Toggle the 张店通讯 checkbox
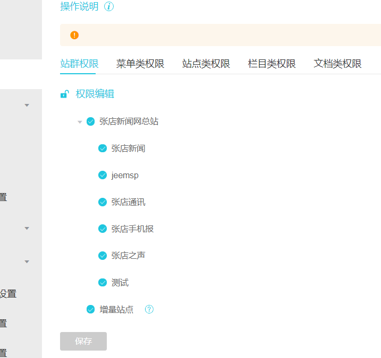This screenshot has width=381, height=358. [103, 202]
